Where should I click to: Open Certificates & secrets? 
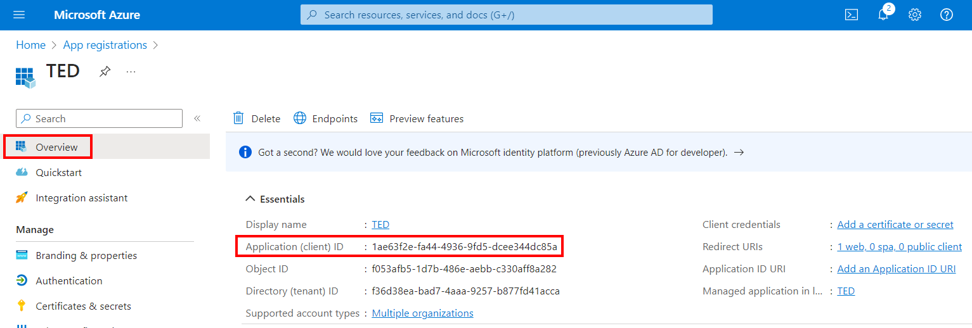click(107, 306)
